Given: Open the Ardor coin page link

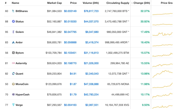Looking at the screenshot, I should 19,42.
